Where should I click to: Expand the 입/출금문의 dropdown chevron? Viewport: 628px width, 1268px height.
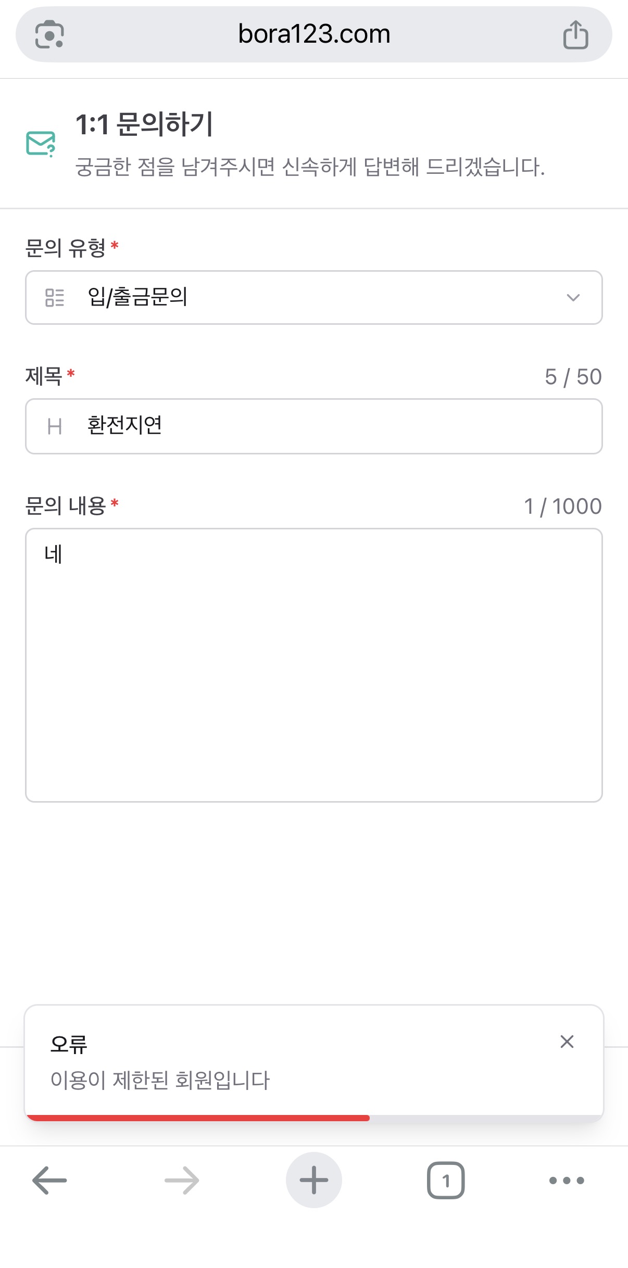point(573,298)
